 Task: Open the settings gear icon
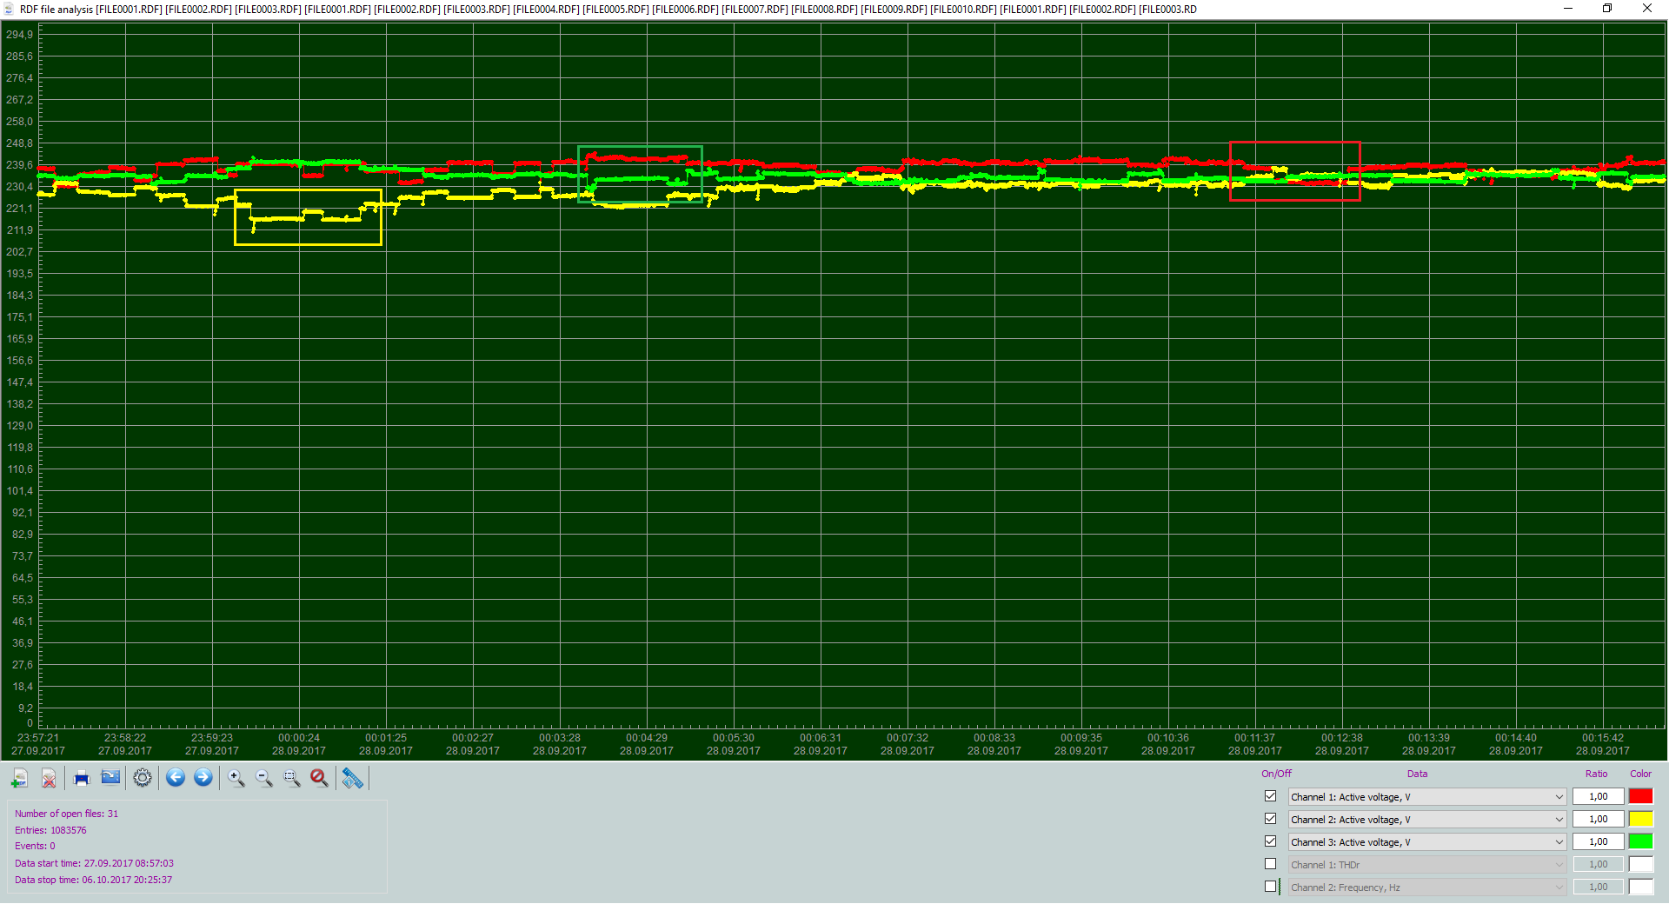click(143, 778)
